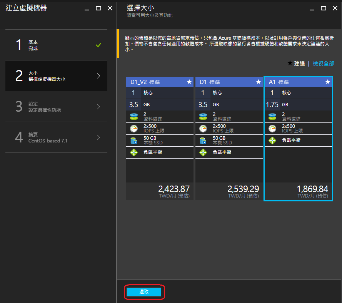Maximize the 選擇大小 blade
This screenshot has height=303, width=342.
(324, 8)
